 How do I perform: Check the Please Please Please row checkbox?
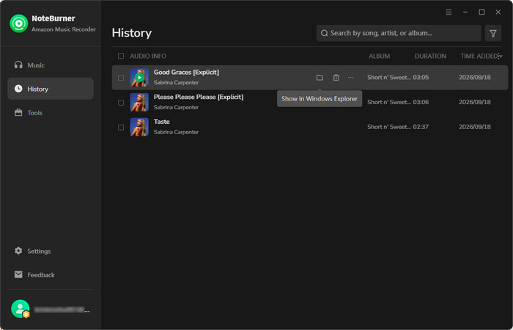pos(121,103)
